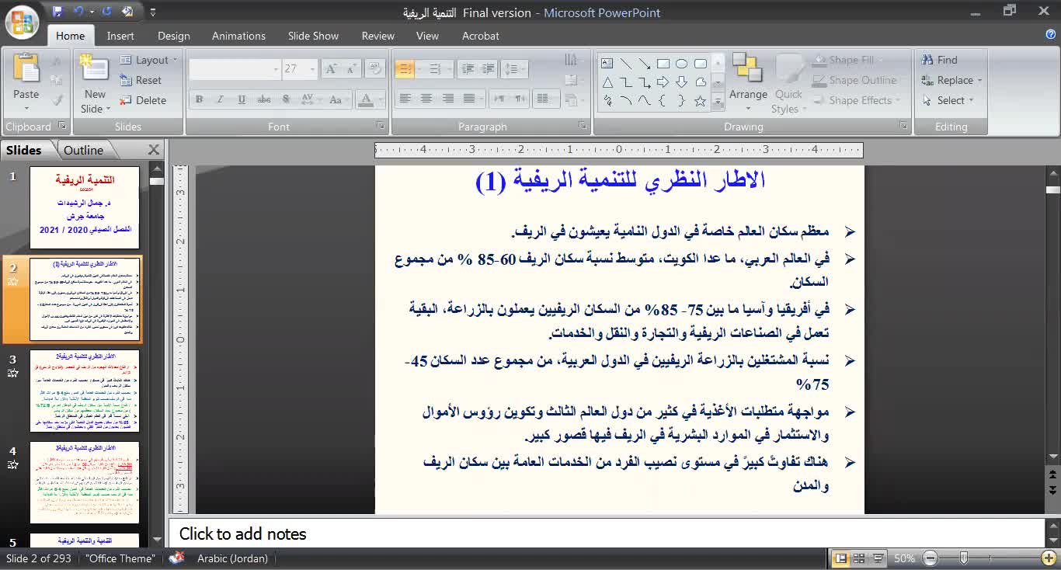Click the Office Button orb

pos(22,22)
